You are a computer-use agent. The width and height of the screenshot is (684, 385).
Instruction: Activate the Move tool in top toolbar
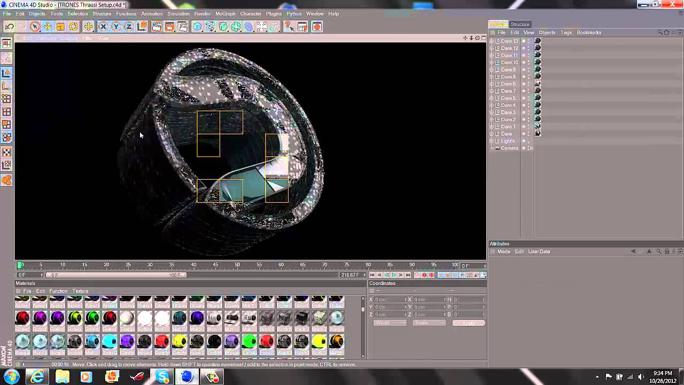[x=48, y=27]
